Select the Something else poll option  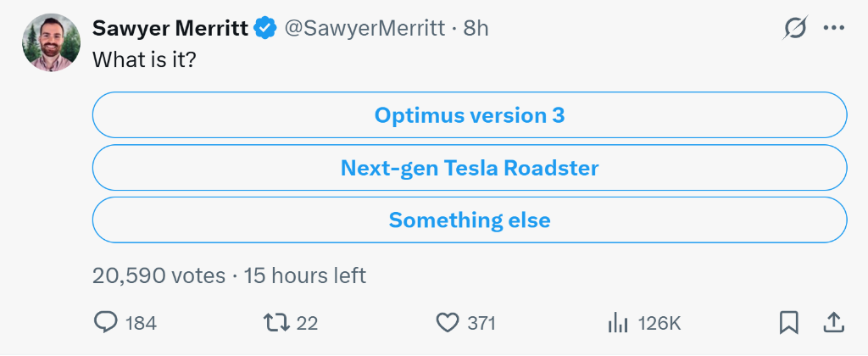click(470, 220)
